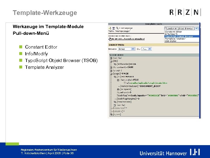Click the list view icon beside Homepage
The image size is (210, 158).
(x=113, y=28)
